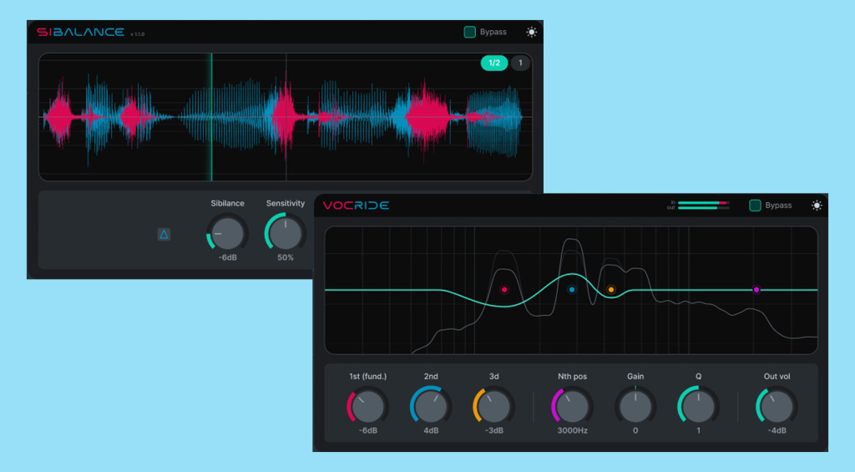Click the Sensitivity knob

click(286, 232)
